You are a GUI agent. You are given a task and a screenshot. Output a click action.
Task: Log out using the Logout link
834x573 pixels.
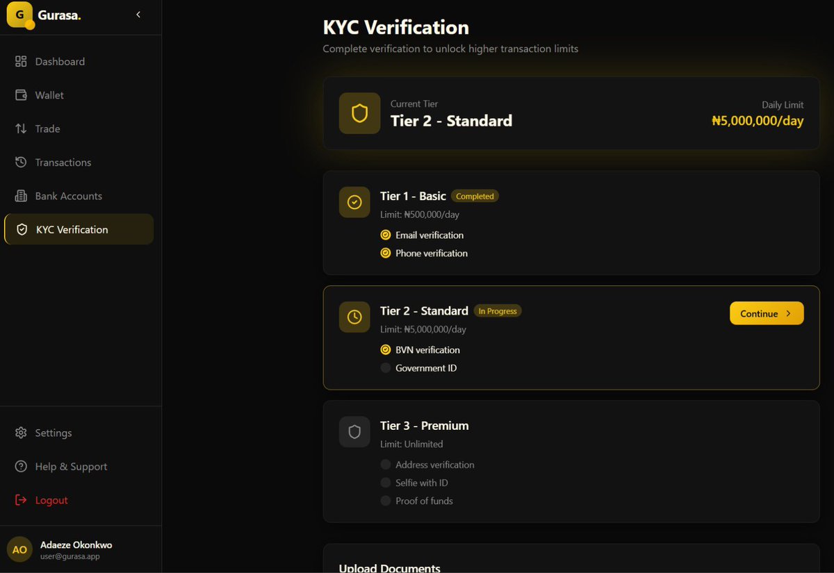(81, 500)
